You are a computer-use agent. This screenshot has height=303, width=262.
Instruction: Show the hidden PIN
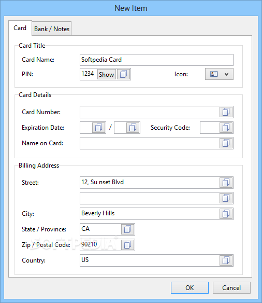click(107, 74)
